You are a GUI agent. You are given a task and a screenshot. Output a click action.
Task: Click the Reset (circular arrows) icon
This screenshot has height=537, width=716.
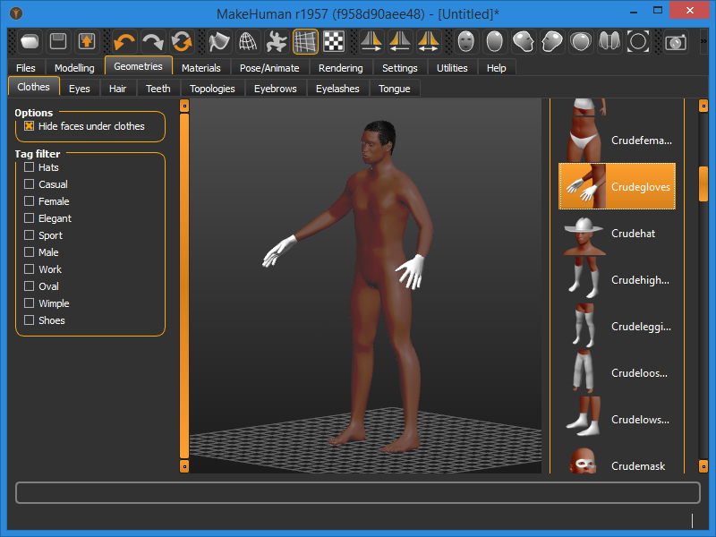pyautogui.click(x=182, y=41)
